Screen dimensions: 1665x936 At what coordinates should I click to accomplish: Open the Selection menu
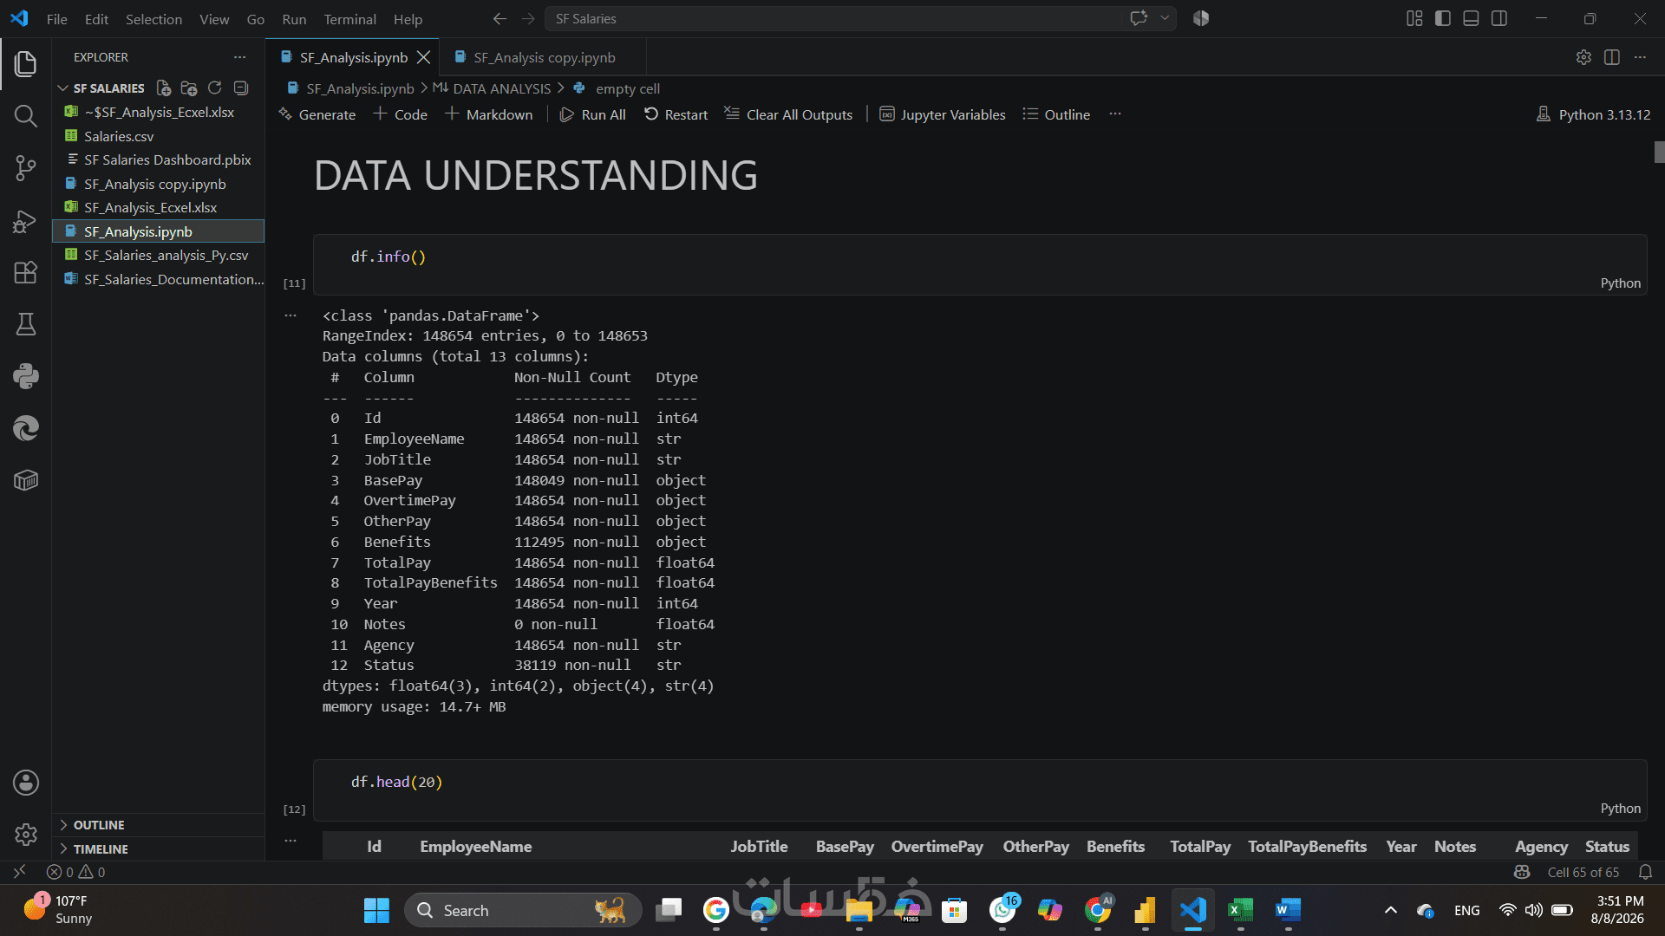click(x=153, y=18)
